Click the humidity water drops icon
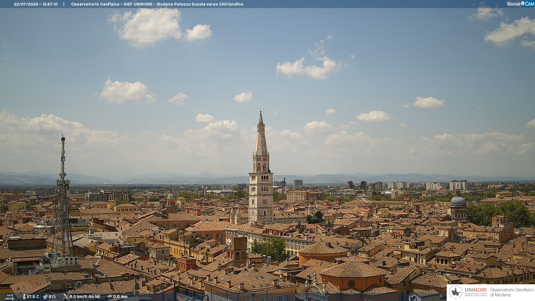 [x=45, y=297]
